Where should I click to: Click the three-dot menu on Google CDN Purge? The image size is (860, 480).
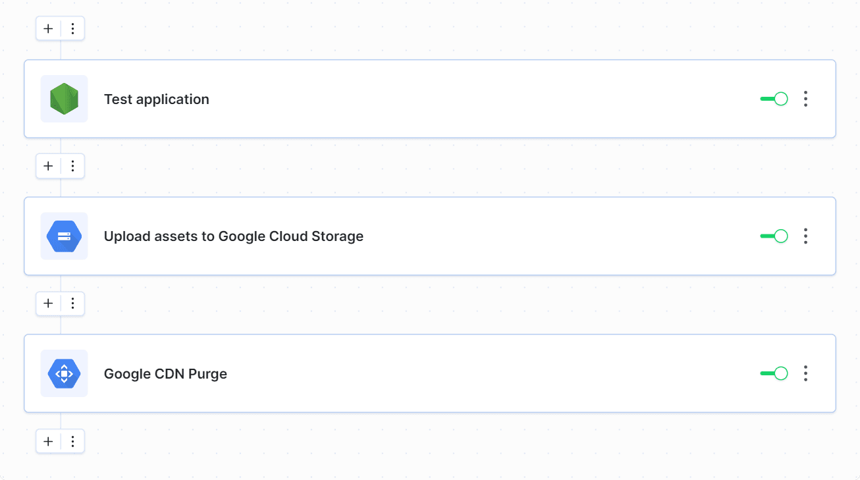[x=805, y=373]
